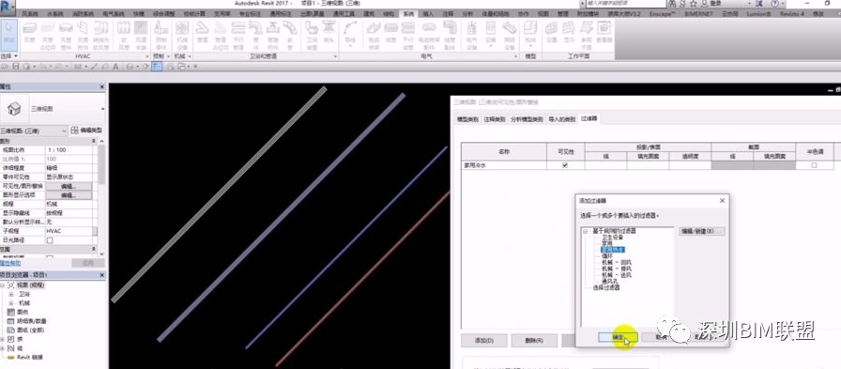Select the Duct (风管) tool
Viewport: 841px width, 369px height.
pyautogui.click(x=30, y=32)
